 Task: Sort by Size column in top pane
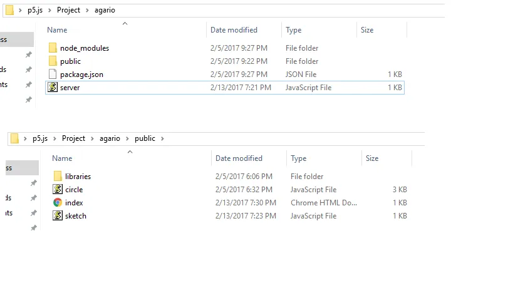click(x=367, y=30)
